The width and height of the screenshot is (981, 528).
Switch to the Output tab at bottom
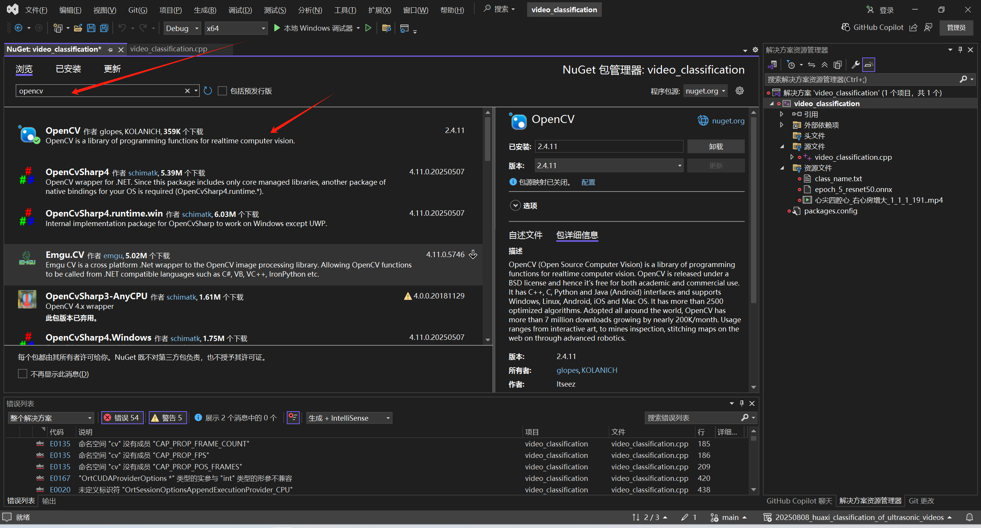click(x=49, y=501)
